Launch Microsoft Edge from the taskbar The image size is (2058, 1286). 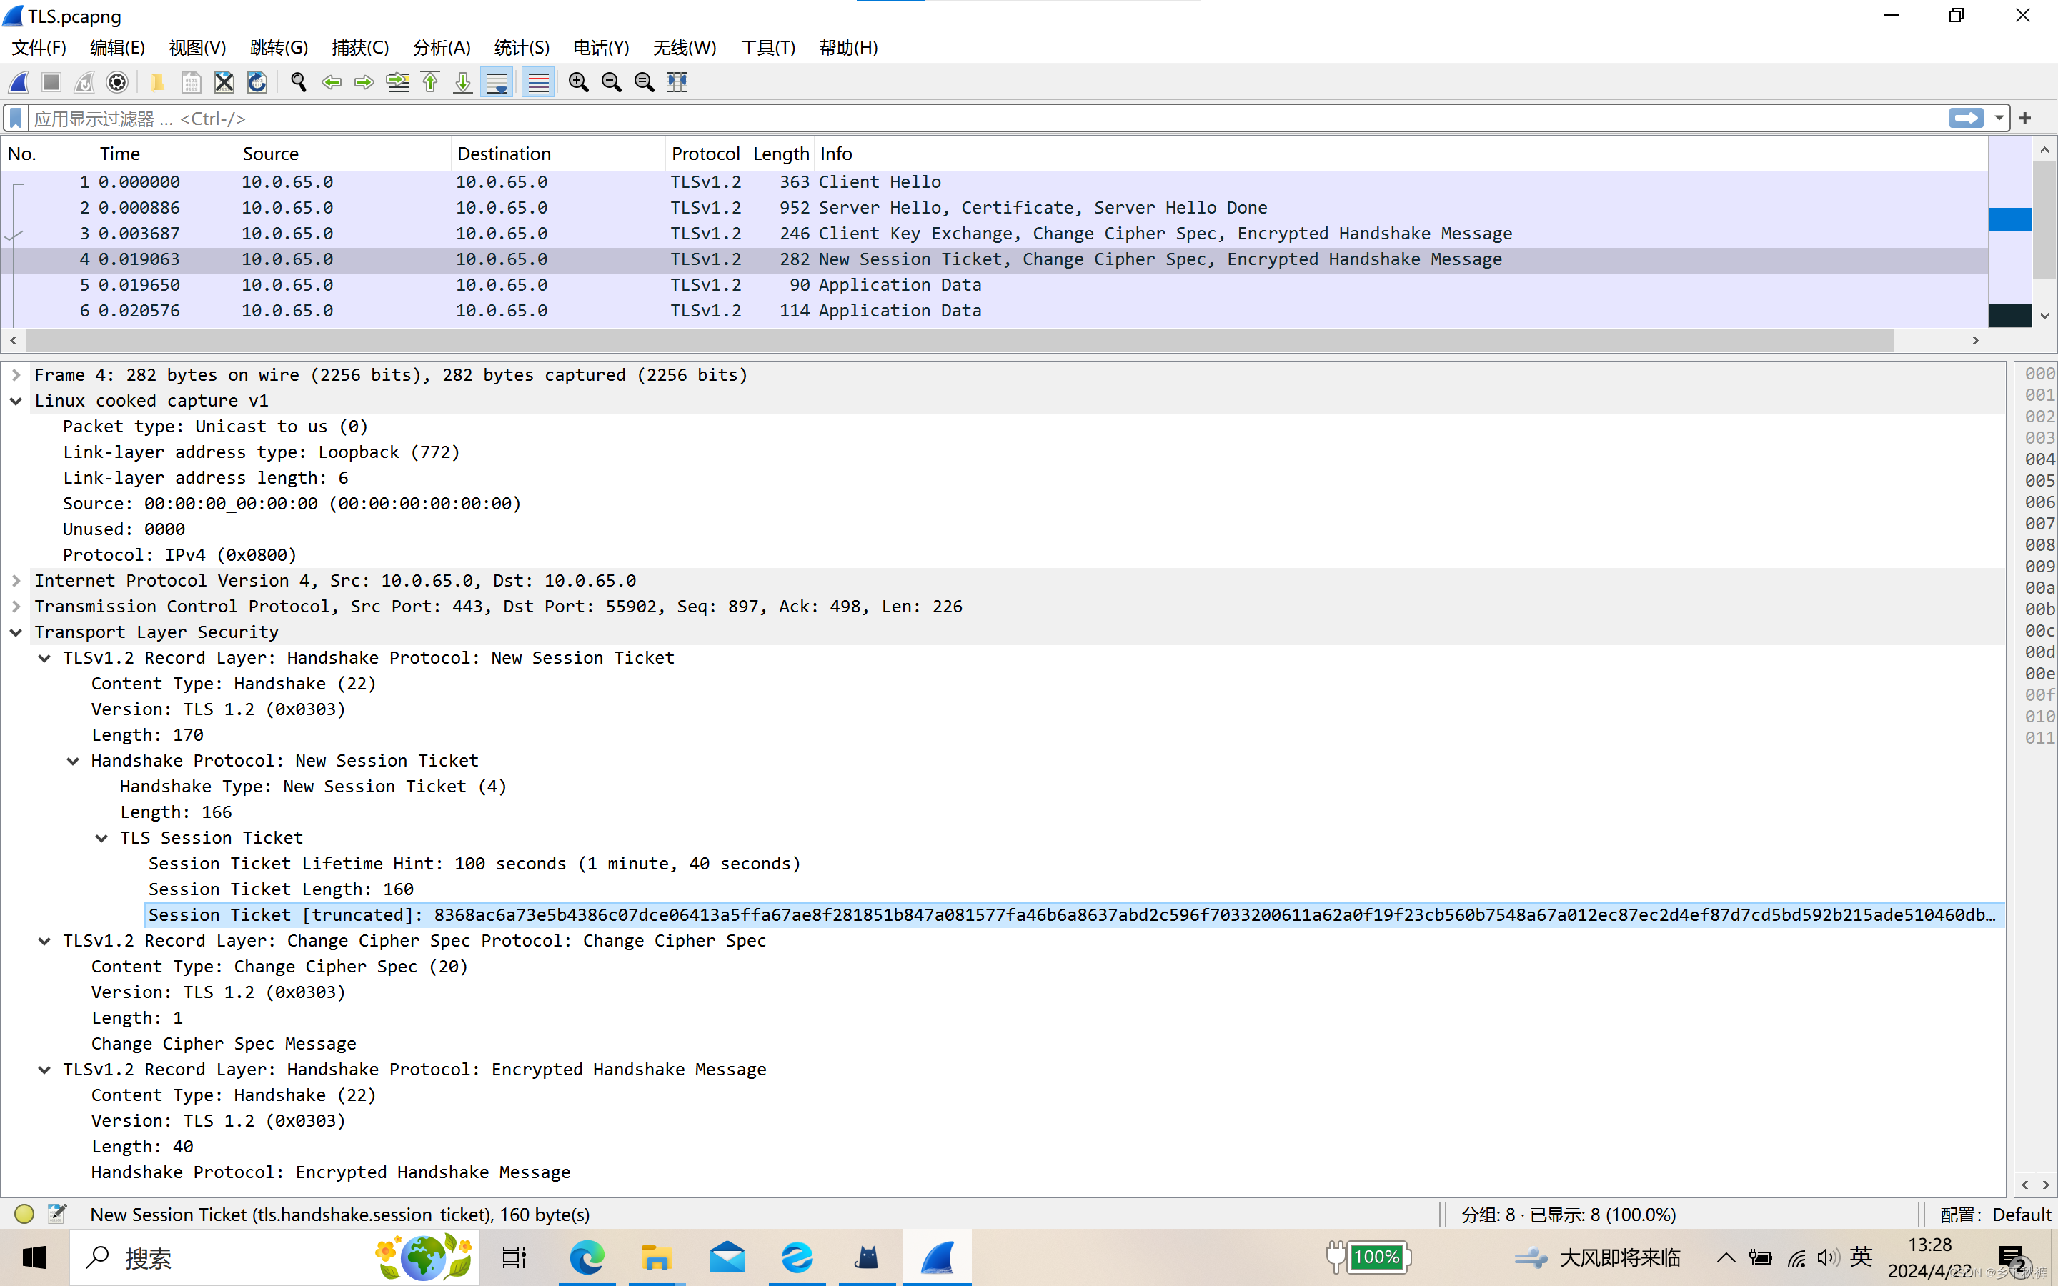point(587,1257)
